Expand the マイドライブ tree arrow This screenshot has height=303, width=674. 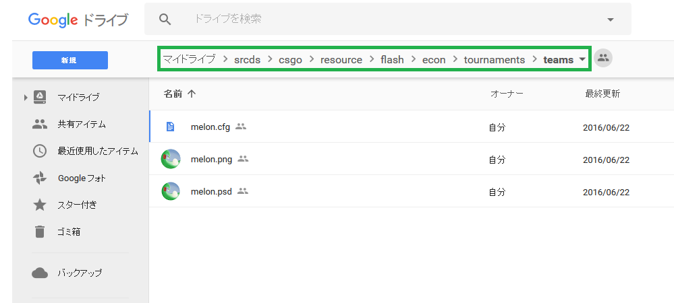(26, 98)
